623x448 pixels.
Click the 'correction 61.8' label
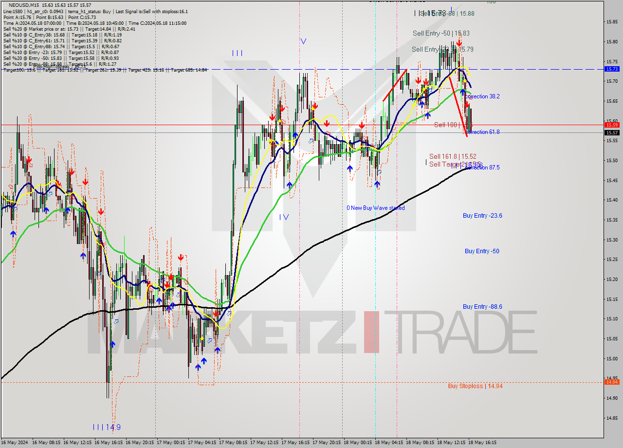[483, 132]
